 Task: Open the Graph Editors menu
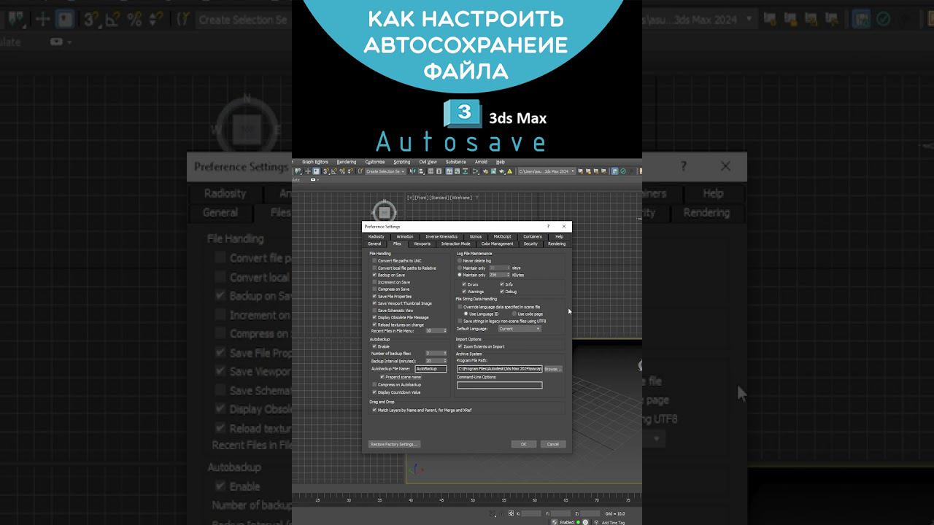315,162
